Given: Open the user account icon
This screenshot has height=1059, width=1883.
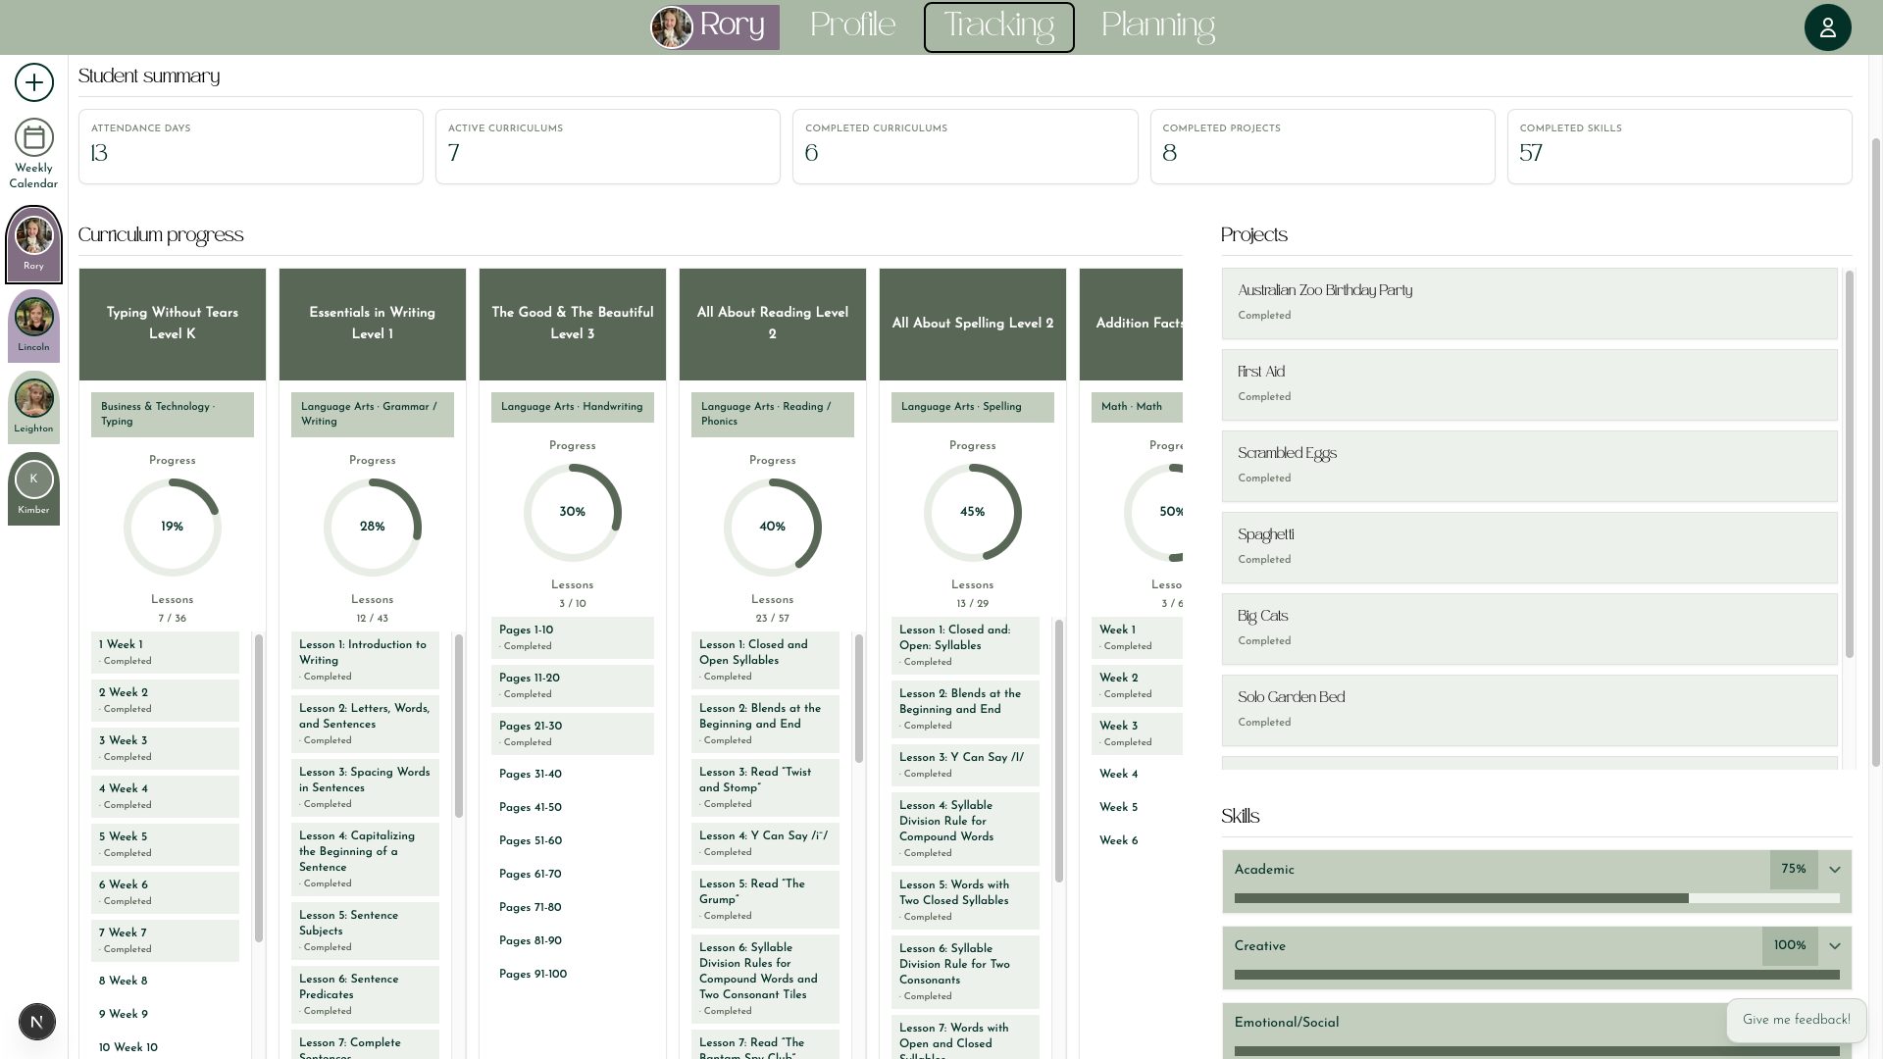Looking at the screenshot, I should pyautogui.click(x=1827, y=27).
